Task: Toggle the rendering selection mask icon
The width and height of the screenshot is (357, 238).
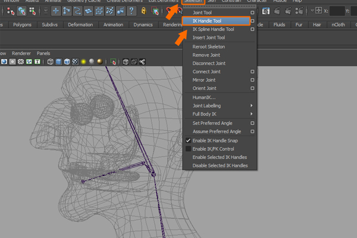Action: [121, 11]
